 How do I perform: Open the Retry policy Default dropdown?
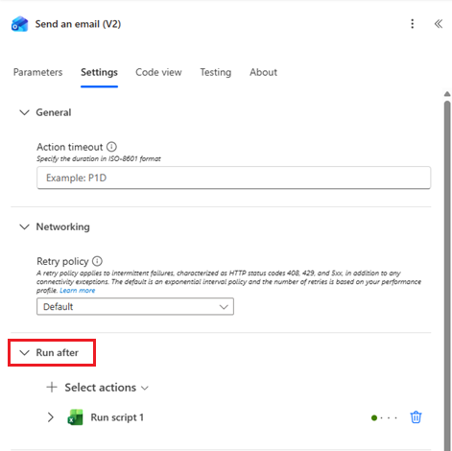[x=135, y=307]
